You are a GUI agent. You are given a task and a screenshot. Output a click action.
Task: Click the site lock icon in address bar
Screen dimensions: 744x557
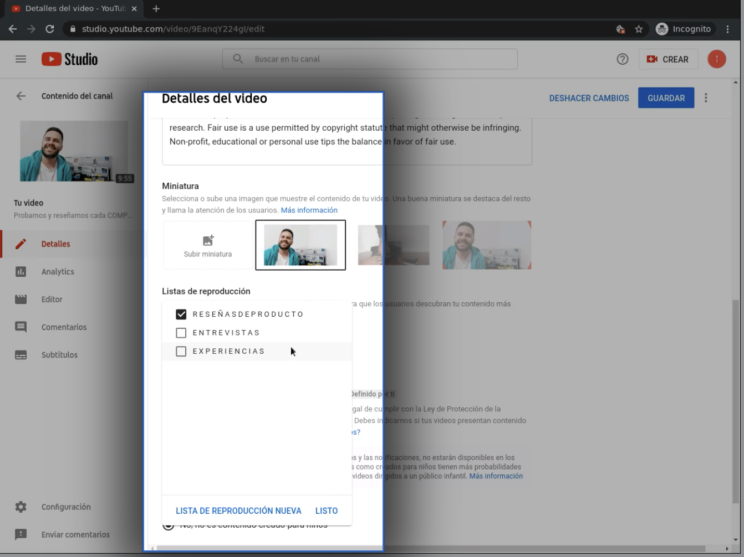[x=73, y=29]
